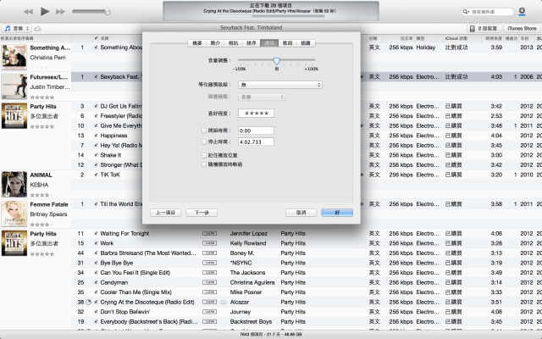The width and height of the screenshot is (542, 339).
Task: Click the badge box on Bye Bye Bye row
Action: click(209, 263)
